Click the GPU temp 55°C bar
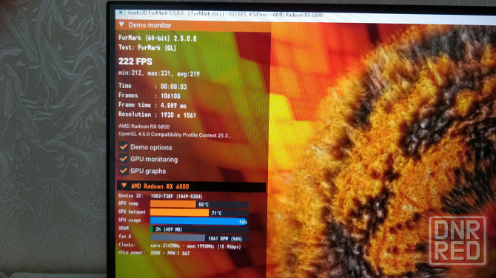This screenshot has height=278, width=496. click(199, 204)
